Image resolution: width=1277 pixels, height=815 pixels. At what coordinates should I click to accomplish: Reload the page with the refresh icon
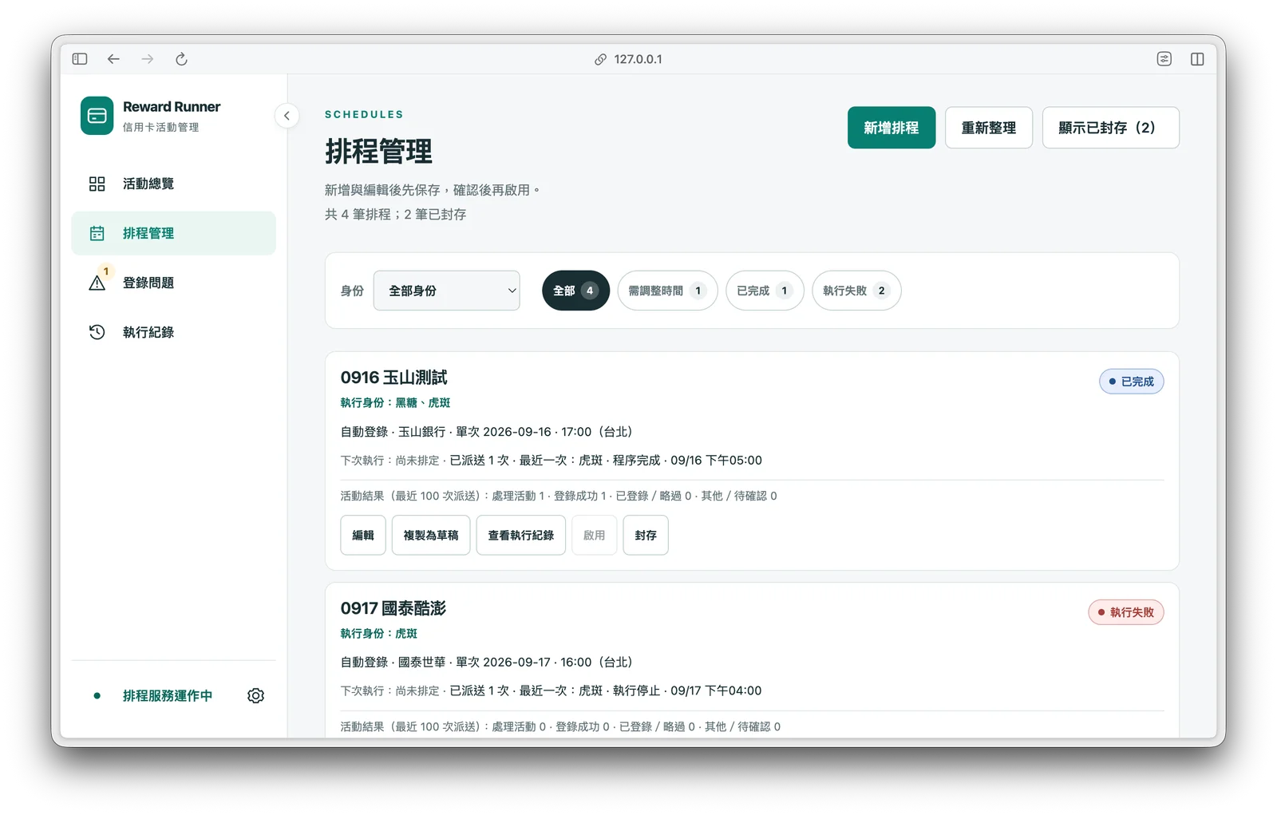[181, 59]
